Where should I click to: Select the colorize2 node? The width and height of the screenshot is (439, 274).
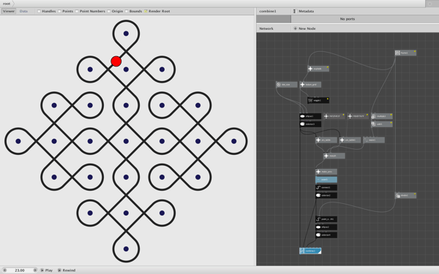tap(326, 195)
